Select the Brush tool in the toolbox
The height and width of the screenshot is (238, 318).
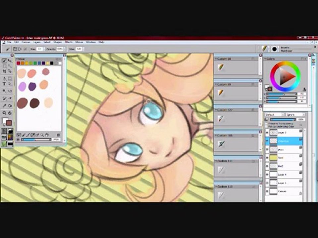4,61
